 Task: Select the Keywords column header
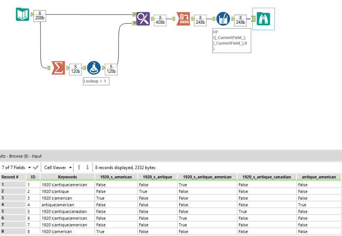pyautogui.click(x=67, y=177)
